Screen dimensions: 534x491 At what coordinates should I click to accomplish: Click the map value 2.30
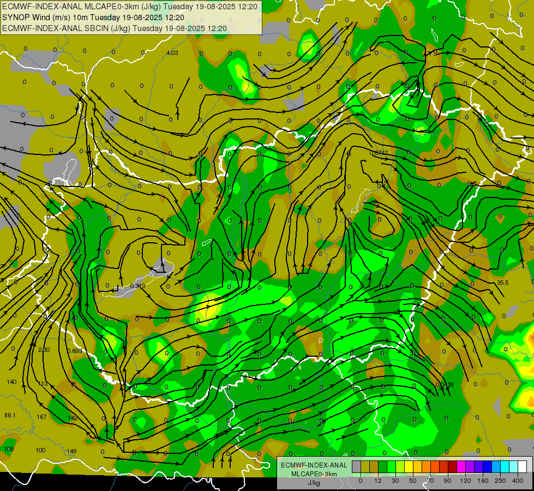(x=44, y=350)
